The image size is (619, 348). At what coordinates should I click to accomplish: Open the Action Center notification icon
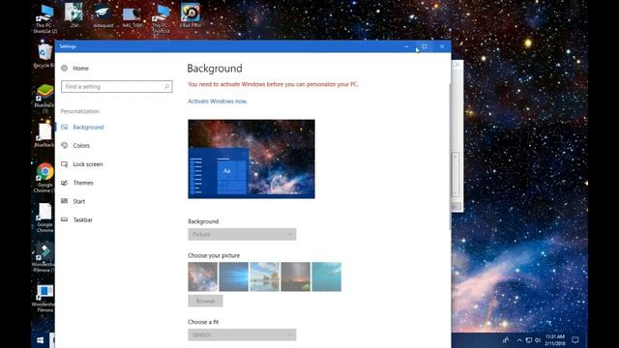[x=575, y=340]
